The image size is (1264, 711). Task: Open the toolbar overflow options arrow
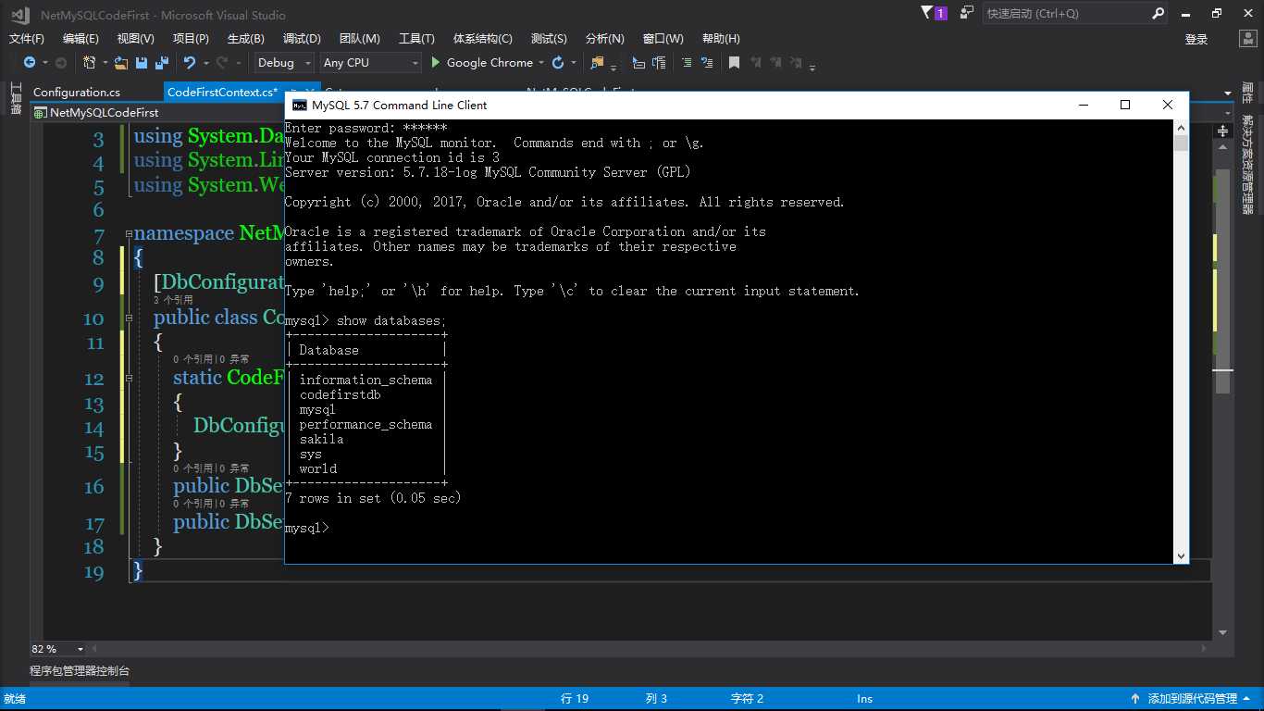click(x=812, y=67)
